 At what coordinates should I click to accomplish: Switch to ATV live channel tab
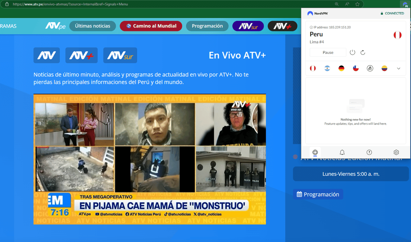coord(47,55)
